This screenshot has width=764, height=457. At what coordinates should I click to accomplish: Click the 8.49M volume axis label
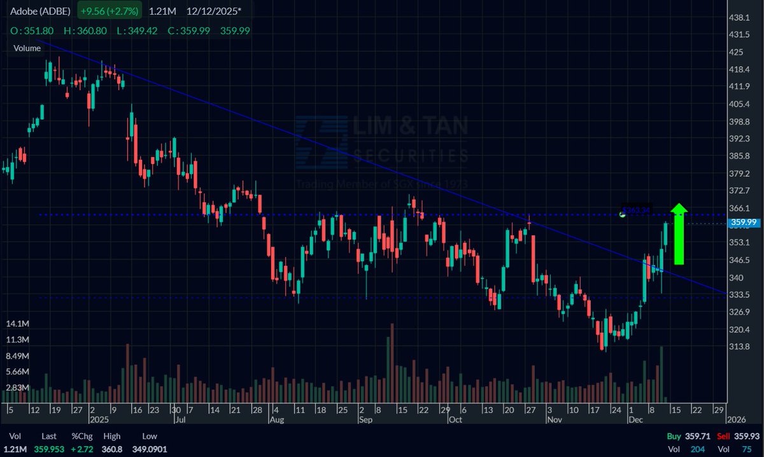[x=18, y=356]
